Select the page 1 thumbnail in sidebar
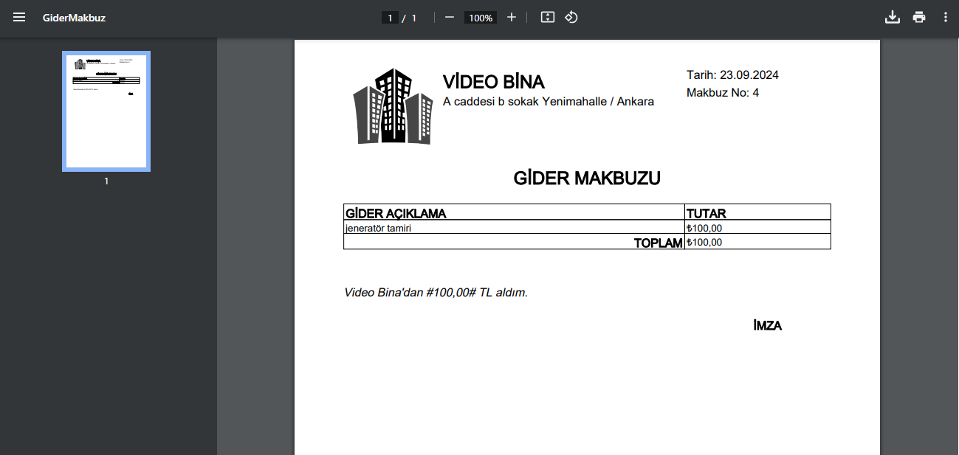This screenshot has height=455, width=959. pos(106,111)
